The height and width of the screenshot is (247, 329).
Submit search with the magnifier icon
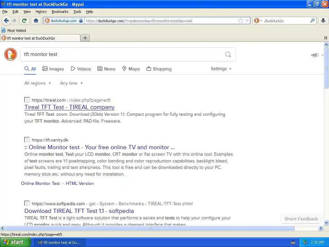[x=228, y=54]
